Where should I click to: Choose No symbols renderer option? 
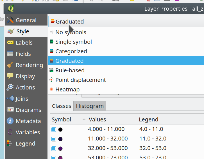126,32
